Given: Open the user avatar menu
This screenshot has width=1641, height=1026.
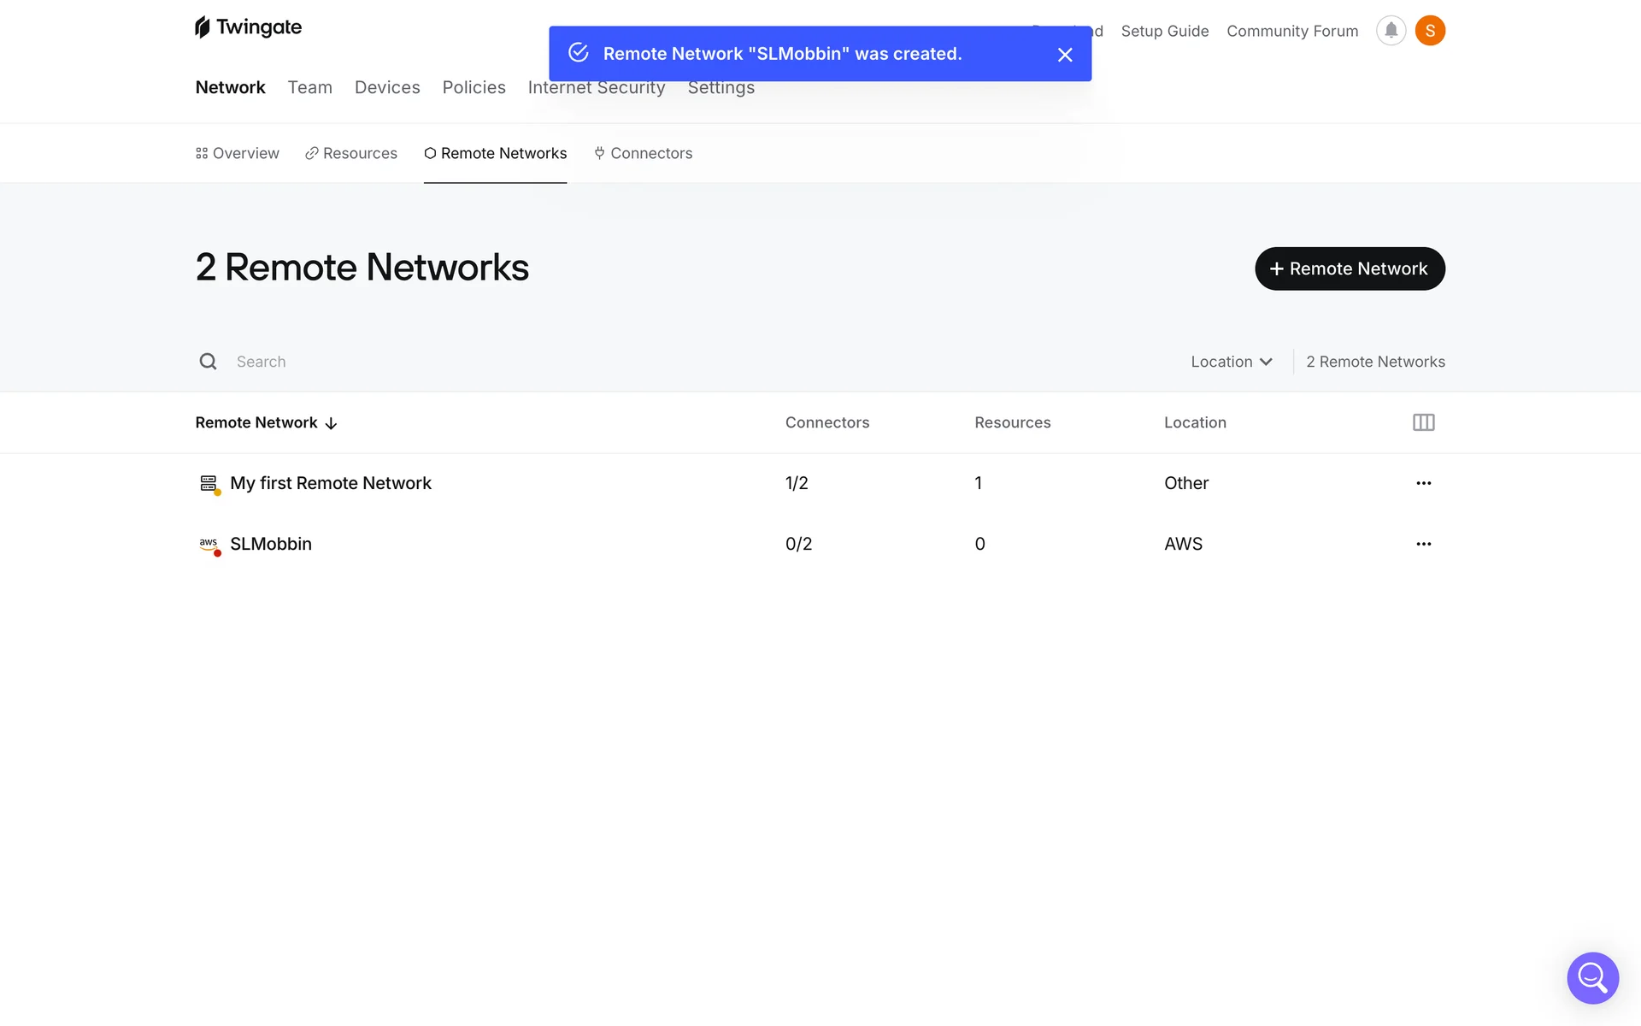Looking at the screenshot, I should coord(1430,31).
